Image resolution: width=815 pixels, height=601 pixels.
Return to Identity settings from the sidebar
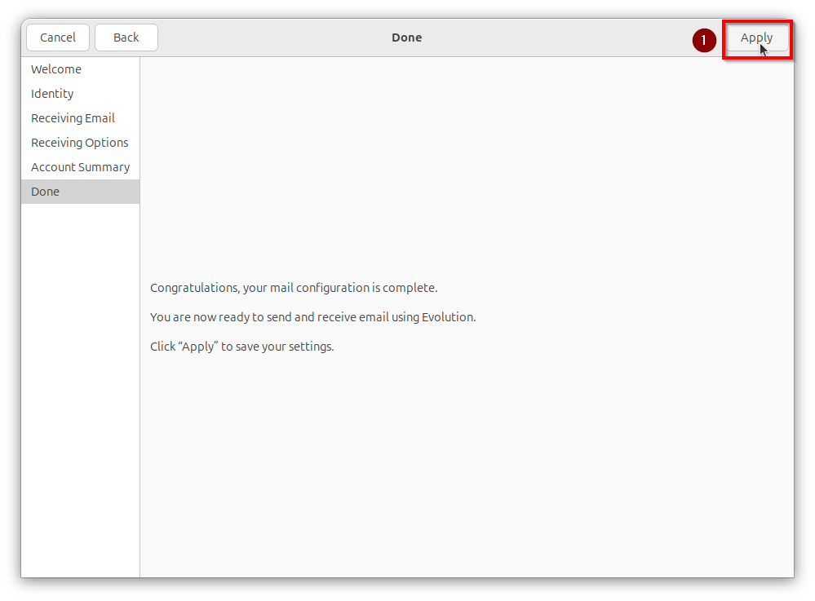click(52, 94)
